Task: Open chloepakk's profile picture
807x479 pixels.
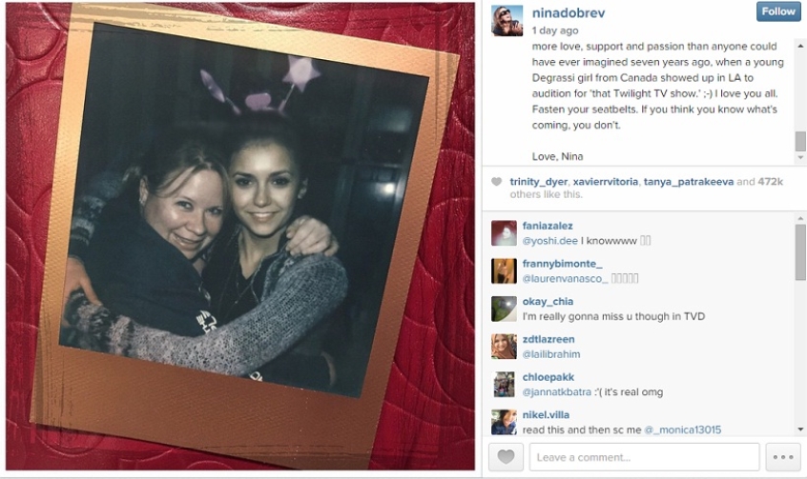Action: click(504, 385)
